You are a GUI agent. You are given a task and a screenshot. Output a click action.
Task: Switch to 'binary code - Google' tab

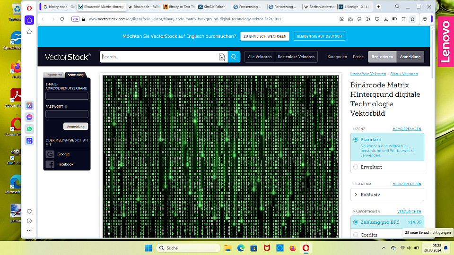(59, 7)
